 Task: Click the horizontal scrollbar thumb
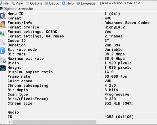coord(54,122)
